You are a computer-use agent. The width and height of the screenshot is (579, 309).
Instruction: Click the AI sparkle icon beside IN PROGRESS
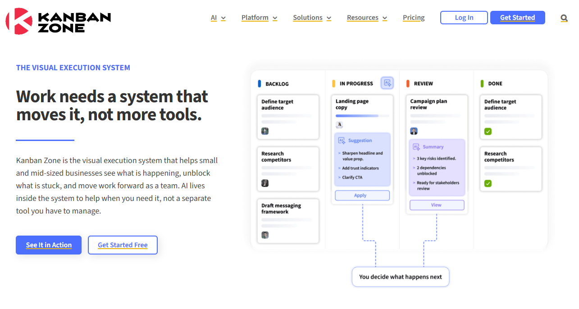coord(387,83)
